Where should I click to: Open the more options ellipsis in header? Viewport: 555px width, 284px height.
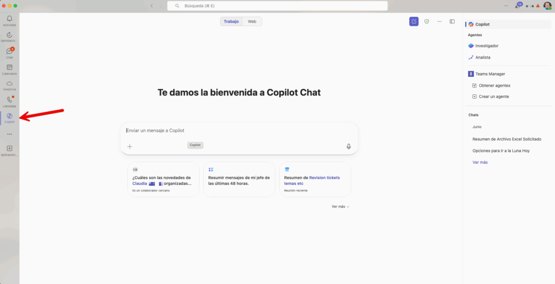point(439,21)
